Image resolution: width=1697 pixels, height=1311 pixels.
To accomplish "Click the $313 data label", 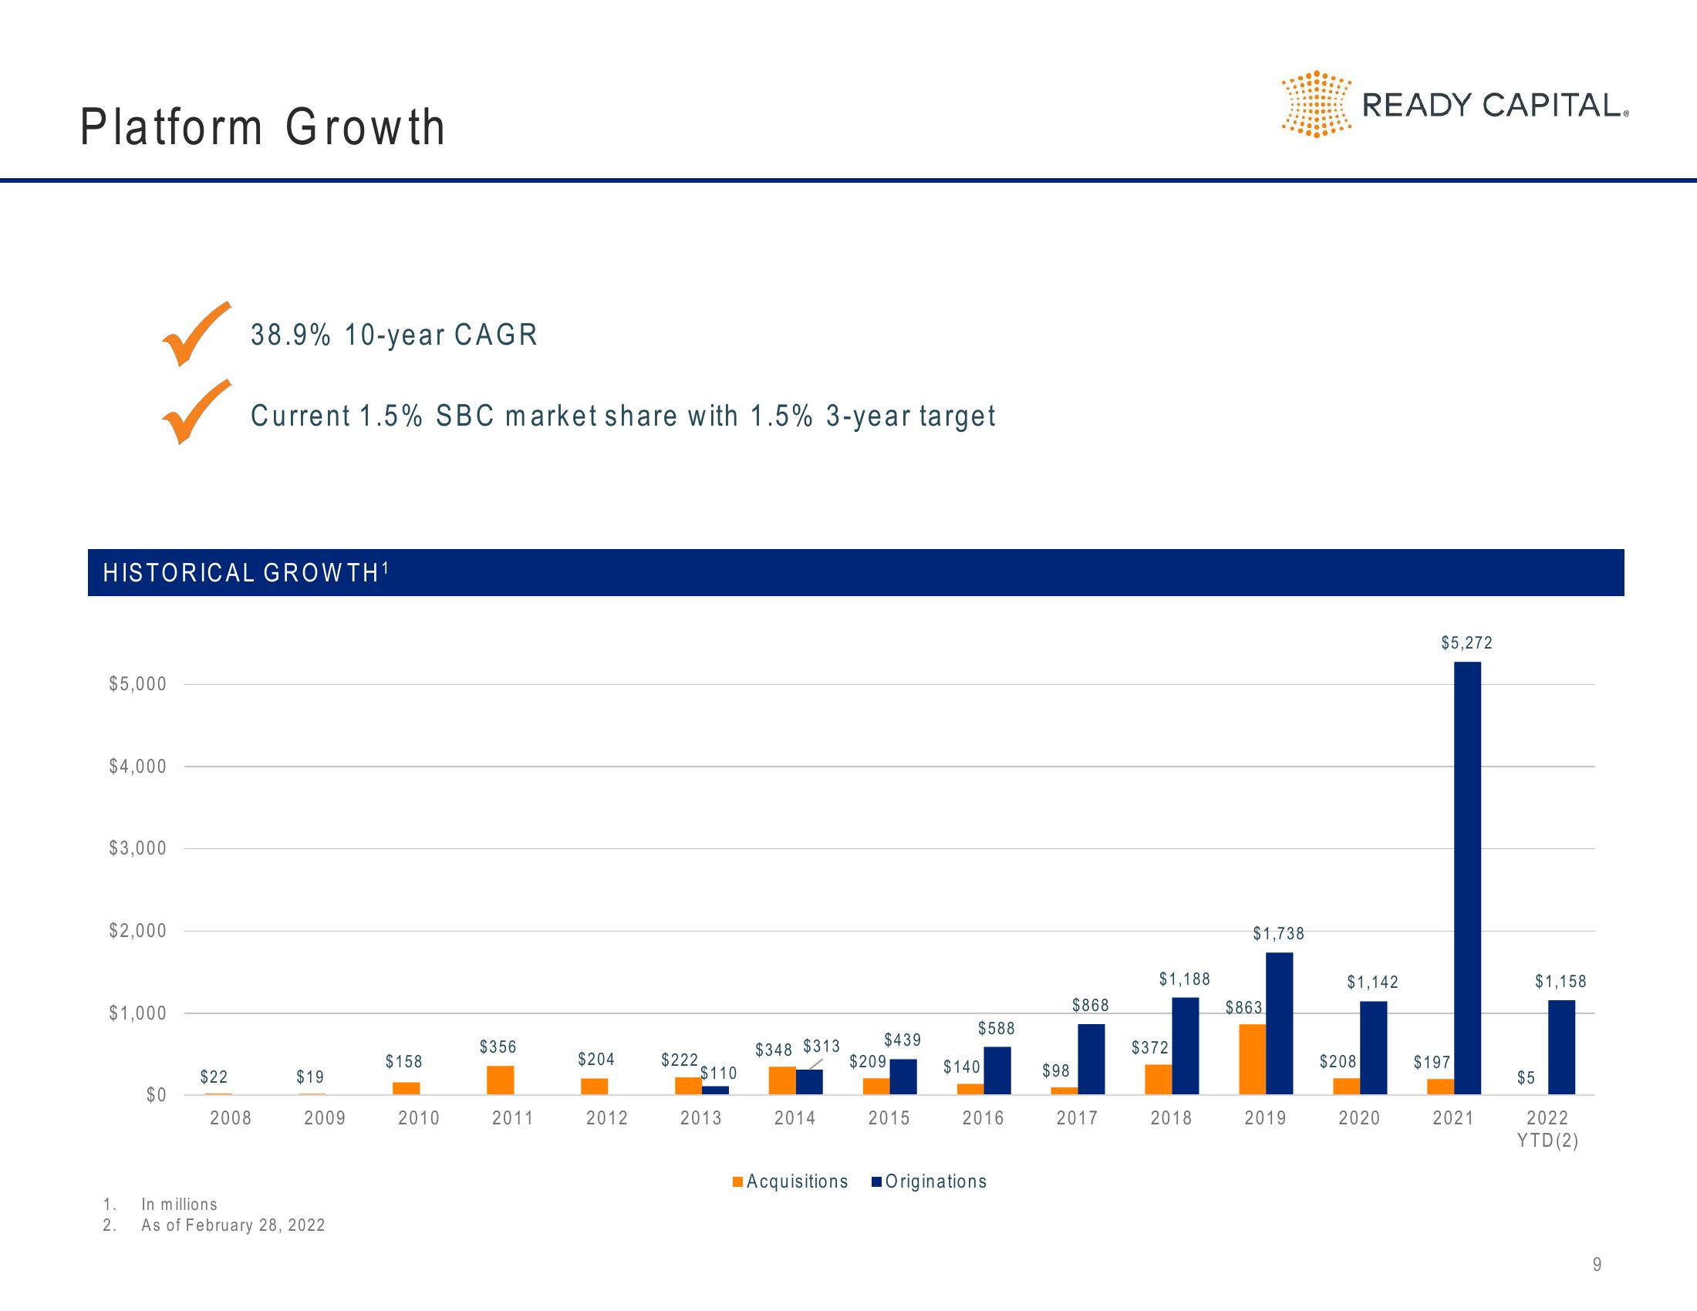I will pyautogui.click(x=822, y=1046).
